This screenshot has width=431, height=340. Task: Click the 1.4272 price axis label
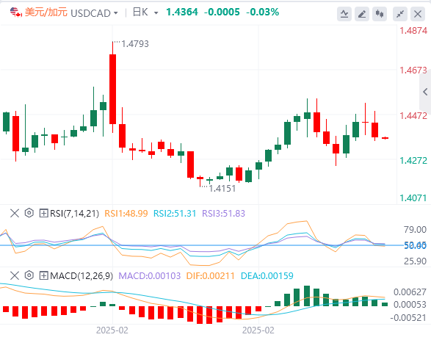(413, 160)
